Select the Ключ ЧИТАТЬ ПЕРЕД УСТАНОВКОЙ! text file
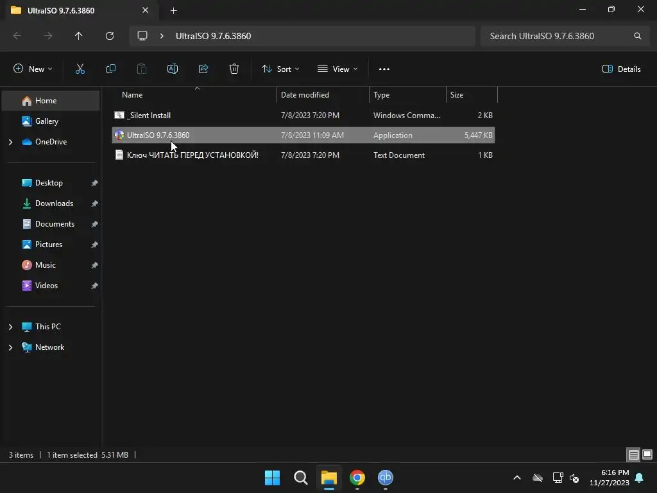This screenshot has width=657, height=493. point(303,155)
